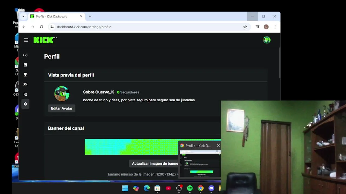Open Microsoft Edge from the taskbar
The image size is (346, 194).
pos(147,188)
